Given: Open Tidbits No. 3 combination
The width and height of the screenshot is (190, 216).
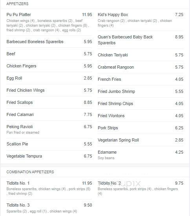Looking at the screenshot, I should pyautogui.click(x=49, y=208).
